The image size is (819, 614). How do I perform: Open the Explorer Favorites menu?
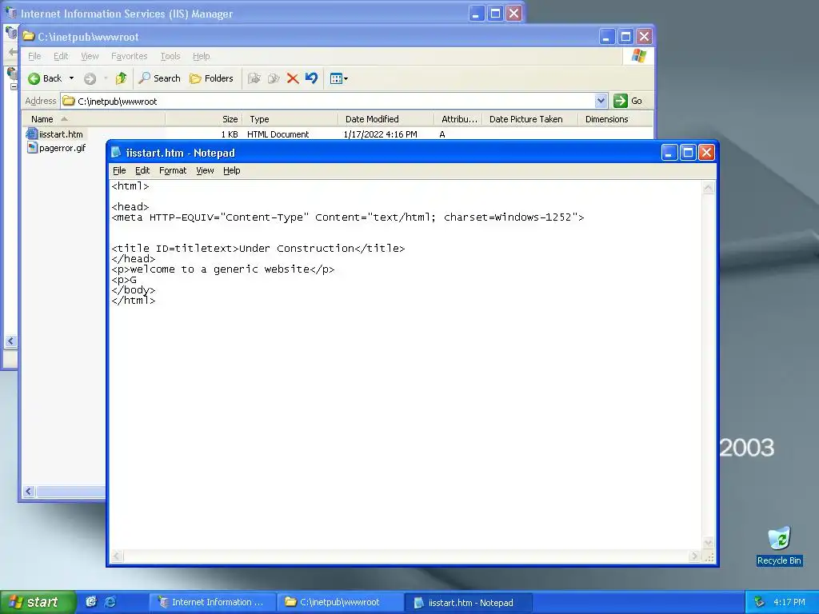point(129,56)
